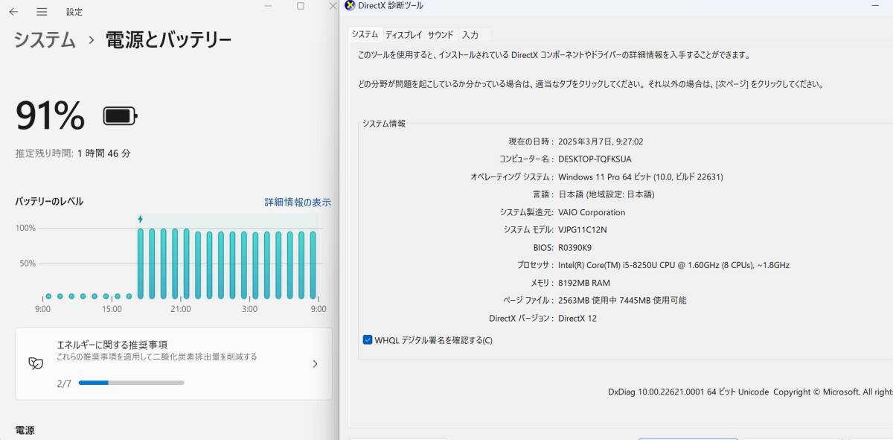Click breadcrumb chevron between システム and 電源とバッテリー

point(91,40)
